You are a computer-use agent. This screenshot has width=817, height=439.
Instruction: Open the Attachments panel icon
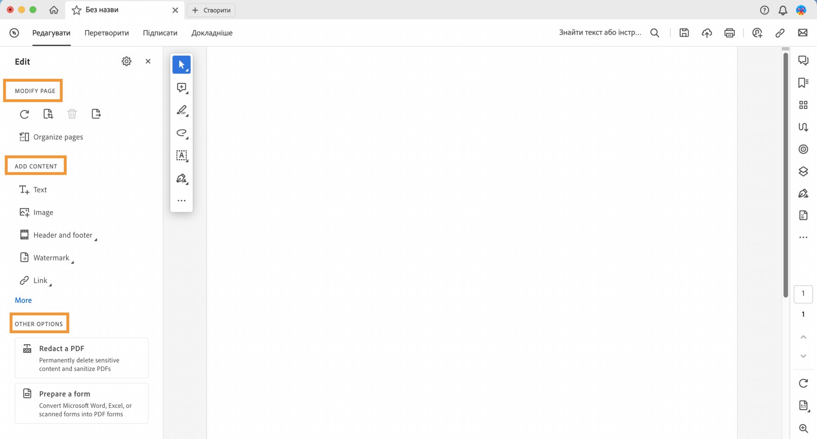click(x=803, y=127)
